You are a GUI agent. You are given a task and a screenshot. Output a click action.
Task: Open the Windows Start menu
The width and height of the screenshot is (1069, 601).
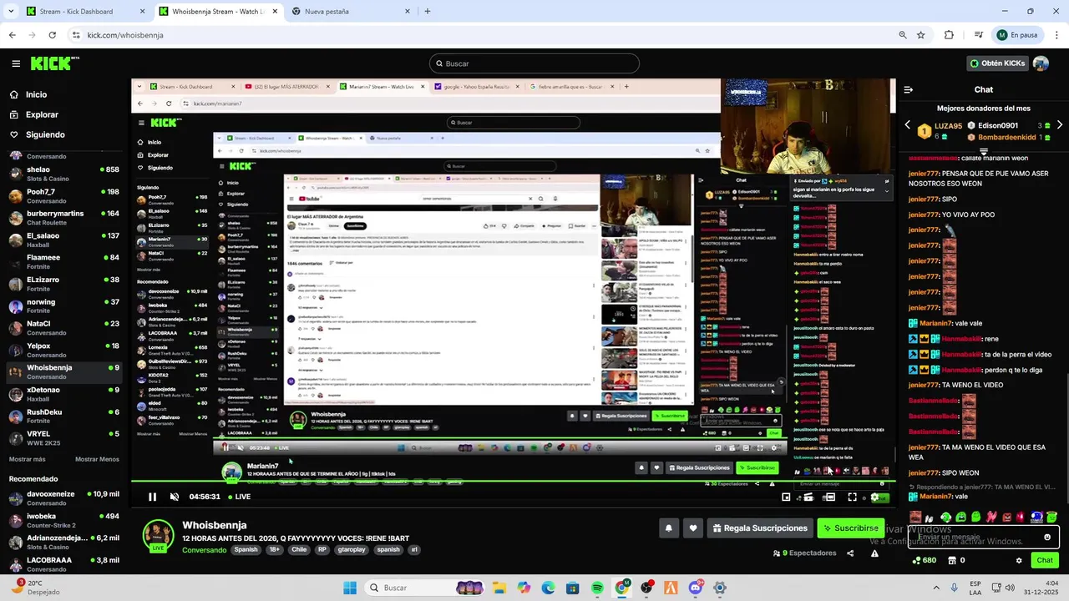349,588
